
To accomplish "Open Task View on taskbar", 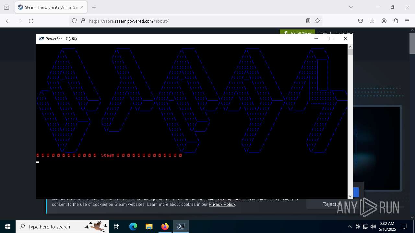I will [117, 227].
